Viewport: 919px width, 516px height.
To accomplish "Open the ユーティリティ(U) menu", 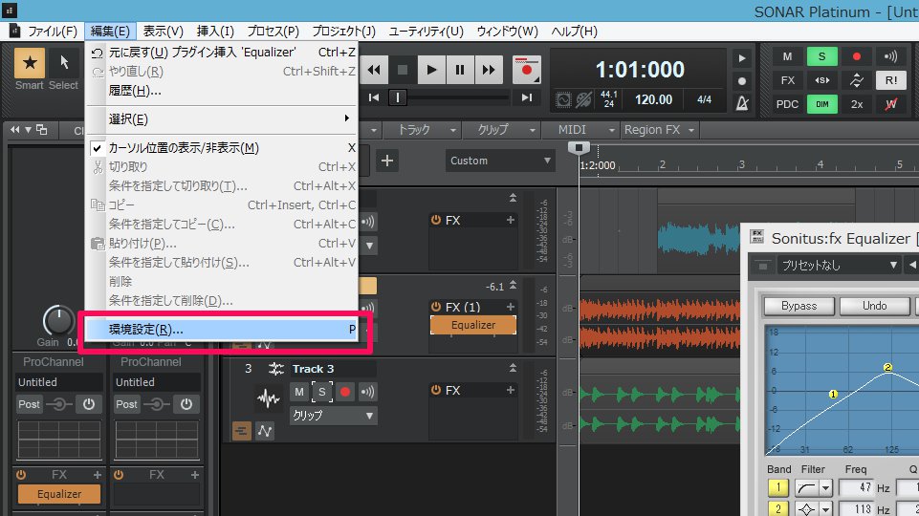I will pyautogui.click(x=427, y=31).
